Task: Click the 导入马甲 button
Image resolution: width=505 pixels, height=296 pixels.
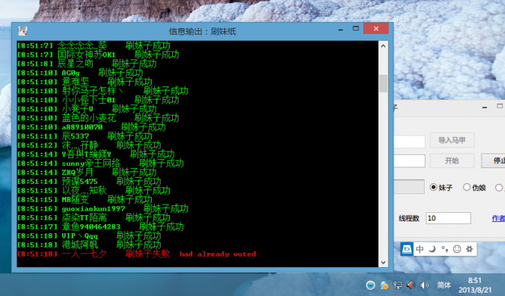Action: pyautogui.click(x=452, y=140)
